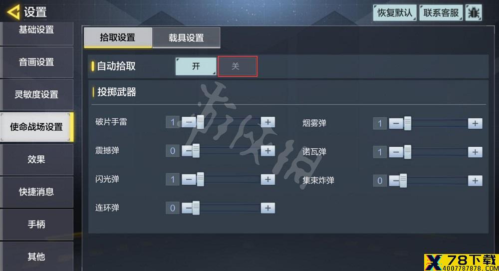The height and width of the screenshot is (271, 499).
Task: Turn auto pickup on with 开
Action: point(196,66)
